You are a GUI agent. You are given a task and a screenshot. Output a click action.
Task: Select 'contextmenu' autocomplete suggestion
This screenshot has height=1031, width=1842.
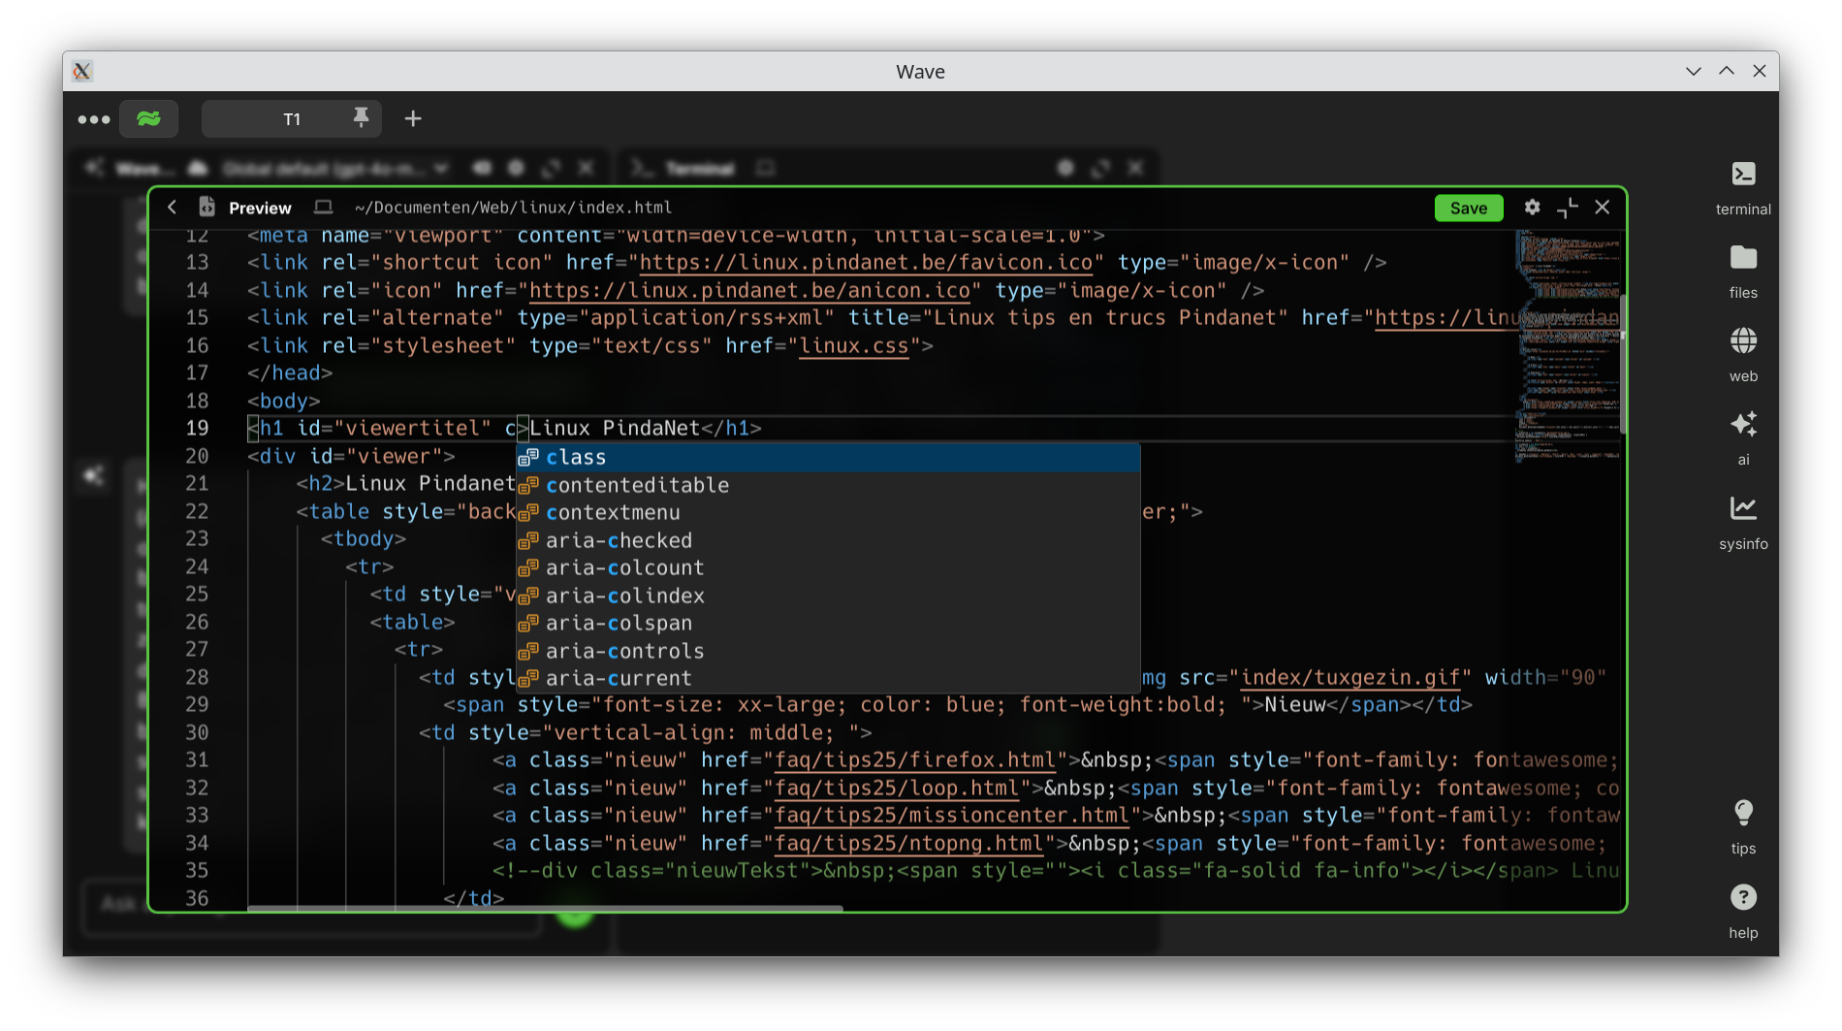click(x=828, y=512)
